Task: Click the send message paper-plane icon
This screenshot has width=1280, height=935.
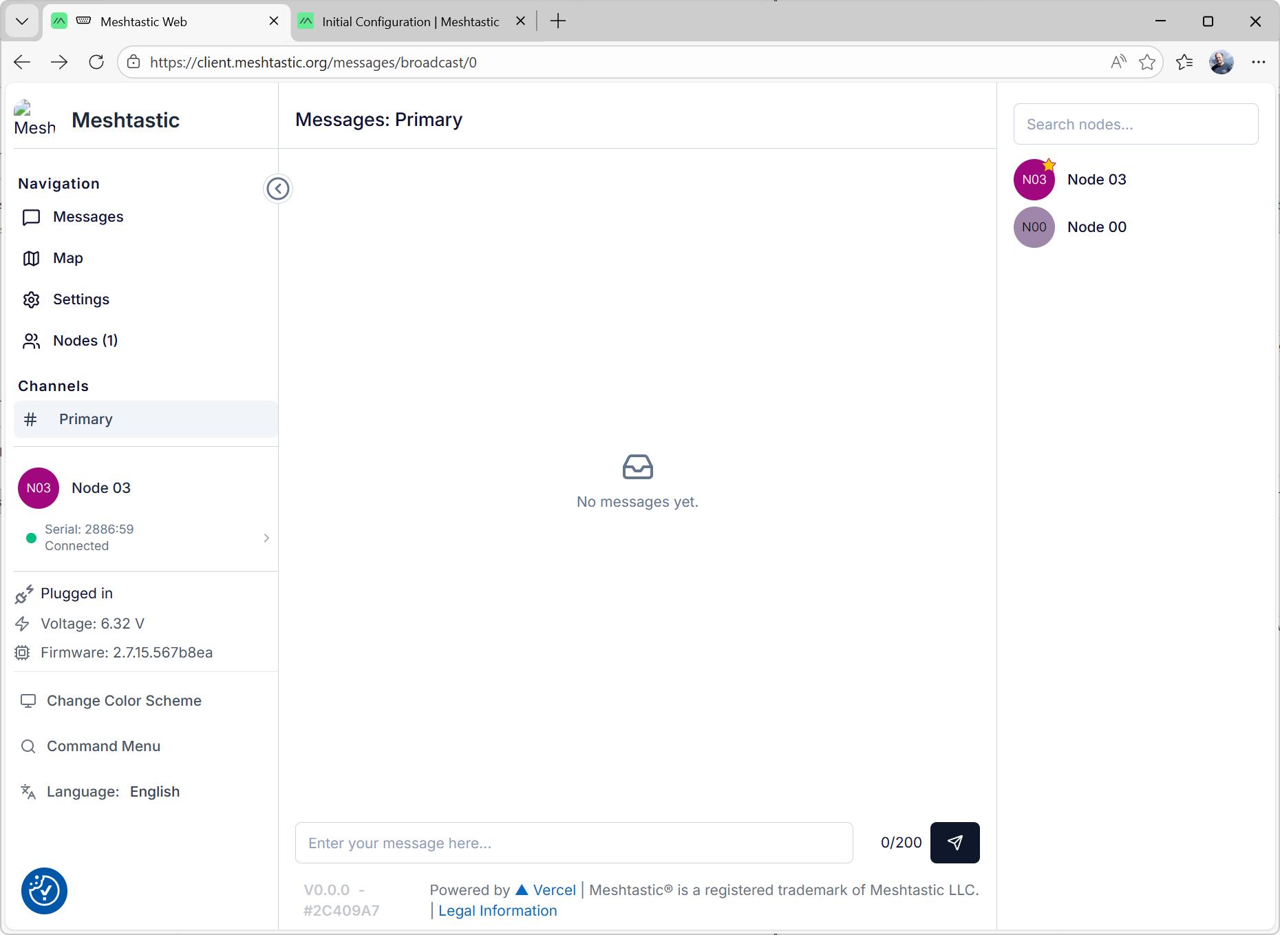Action: (x=954, y=842)
